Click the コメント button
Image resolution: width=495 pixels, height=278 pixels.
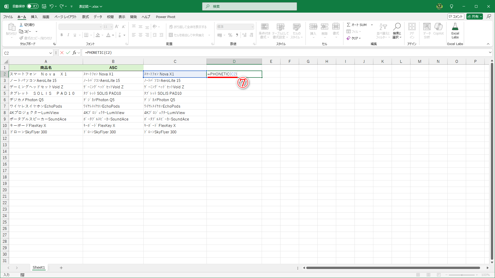tap(456, 16)
